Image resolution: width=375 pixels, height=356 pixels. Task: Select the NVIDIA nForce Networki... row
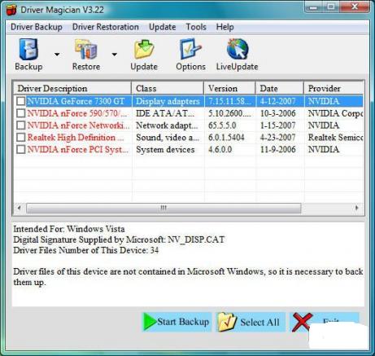coord(189,125)
